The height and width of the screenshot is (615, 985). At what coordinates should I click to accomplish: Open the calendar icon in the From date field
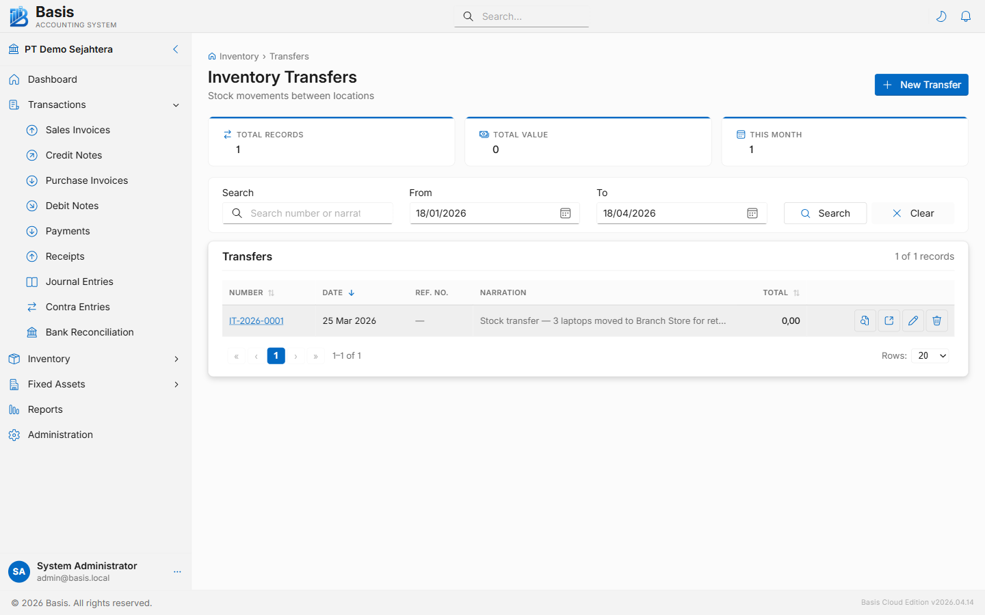pos(565,213)
